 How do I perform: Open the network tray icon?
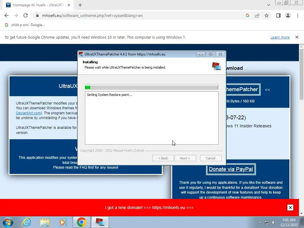[267, 222]
